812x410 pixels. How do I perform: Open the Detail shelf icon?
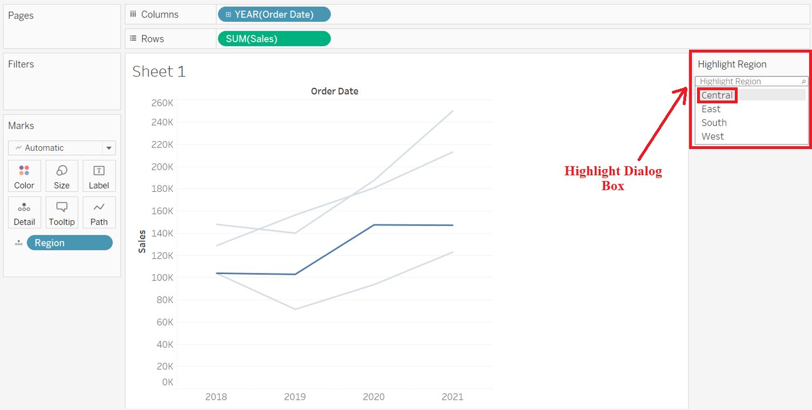[x=24, y=212]
